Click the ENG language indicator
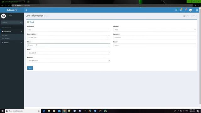The width and height of the screenshot is (201, 113). 187,111
